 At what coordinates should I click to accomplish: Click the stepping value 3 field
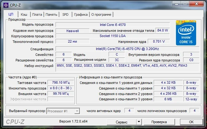(191, 54)
